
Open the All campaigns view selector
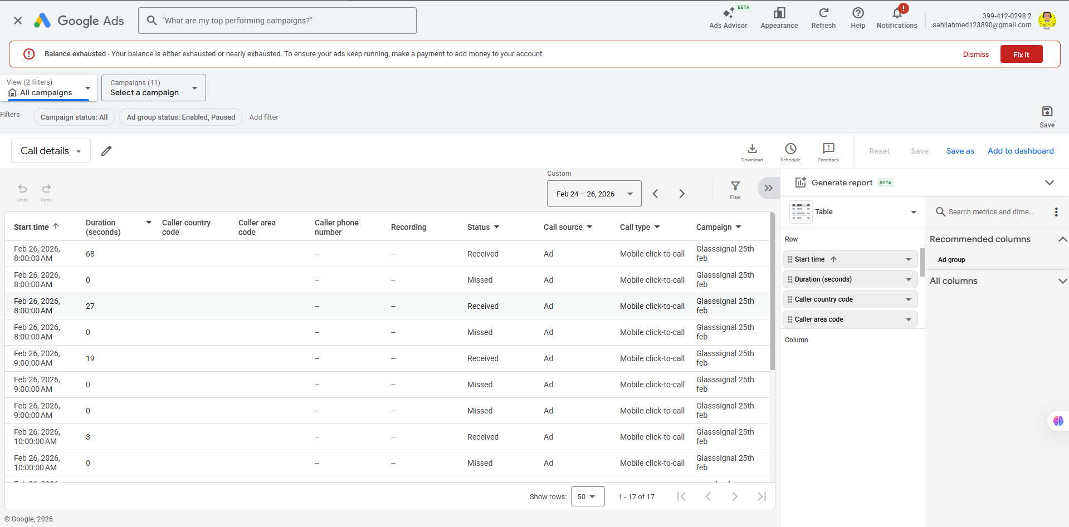point(48,88)
